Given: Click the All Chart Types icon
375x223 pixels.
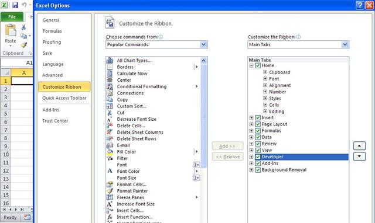Looking at the screenshot, I should pyautogui.click(x=110, y=61).
